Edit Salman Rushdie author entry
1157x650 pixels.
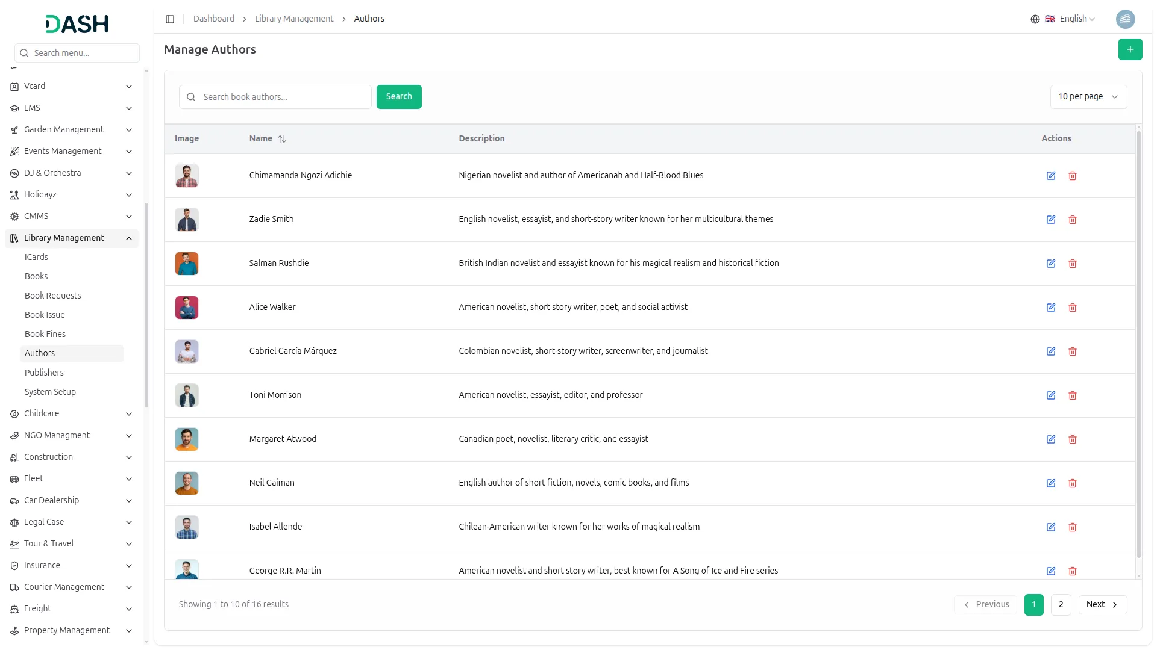click(x=1051, y=264)
